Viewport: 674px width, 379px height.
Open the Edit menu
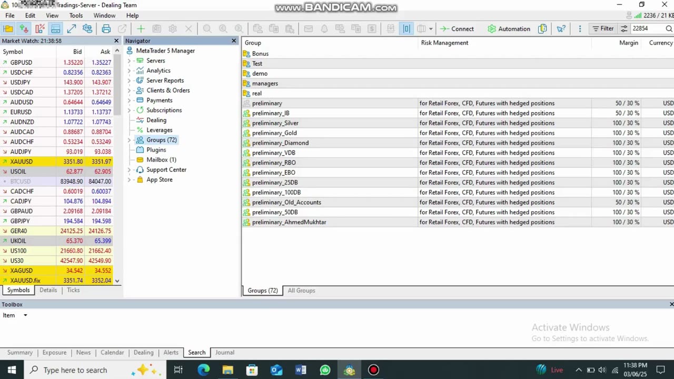click(x=30, y=16)
